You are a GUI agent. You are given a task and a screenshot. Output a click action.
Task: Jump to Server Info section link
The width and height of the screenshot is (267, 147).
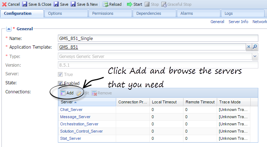point(238,22)
